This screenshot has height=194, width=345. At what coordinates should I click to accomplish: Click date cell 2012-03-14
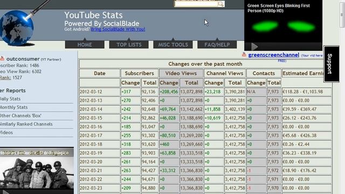pyautogui.click(x=99, y=109)
